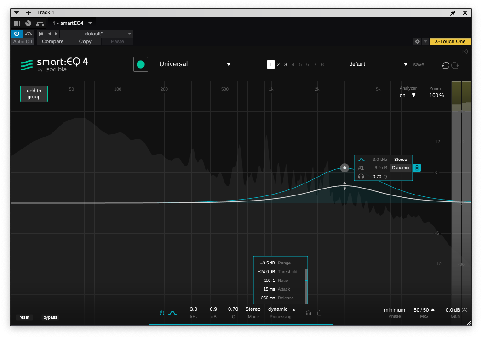Image resolution: width=482 pixels, height=338 pixels.
Task: Open the title bar triangle menu
Action: [x=17, y=12]
